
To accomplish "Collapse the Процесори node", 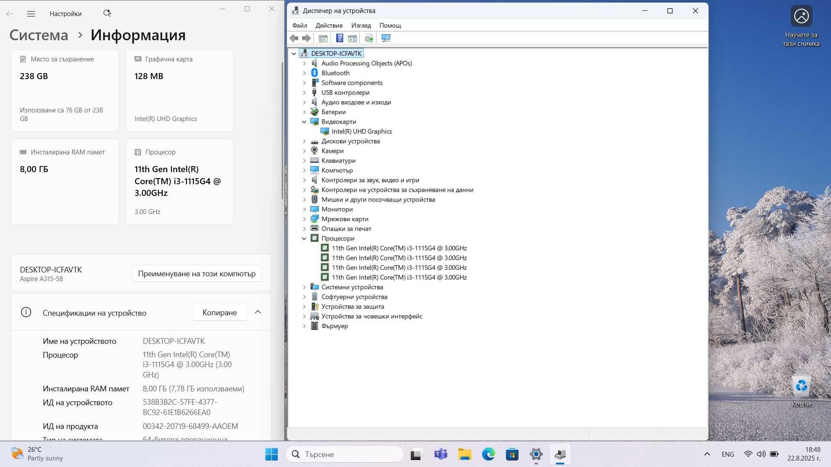I will pyautogui.click(x=304, y=239).
